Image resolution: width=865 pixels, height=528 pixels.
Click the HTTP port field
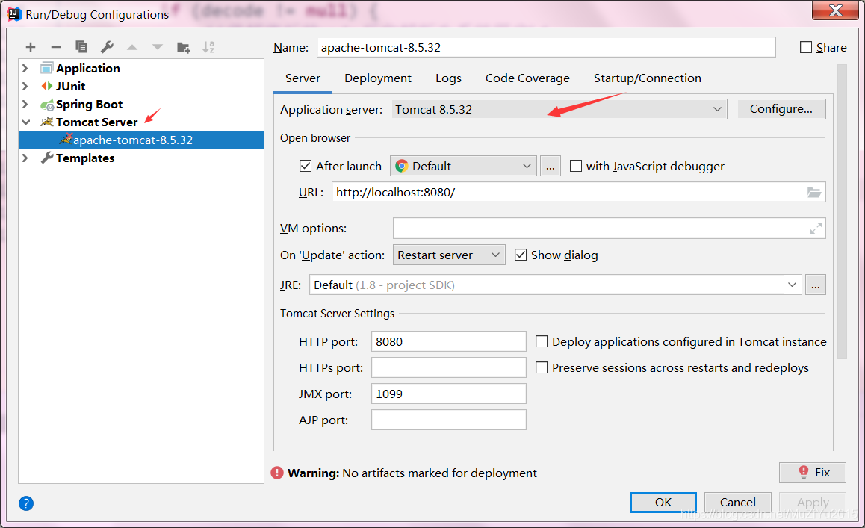[448, 341]
